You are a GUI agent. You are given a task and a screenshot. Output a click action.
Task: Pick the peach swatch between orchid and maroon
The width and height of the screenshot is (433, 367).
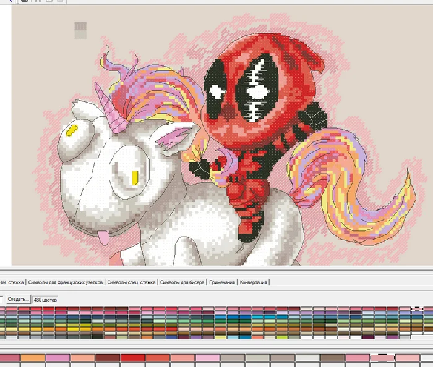(x=83, y=358)
